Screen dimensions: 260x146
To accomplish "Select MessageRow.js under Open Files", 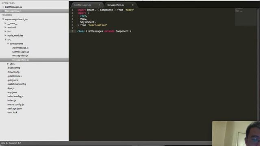I will coord(13,11).
